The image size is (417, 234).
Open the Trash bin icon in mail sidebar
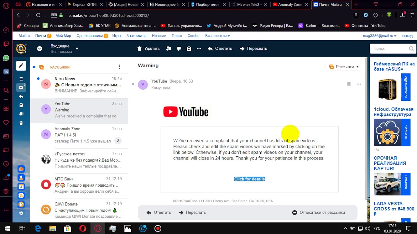click(x=21, y=123)
